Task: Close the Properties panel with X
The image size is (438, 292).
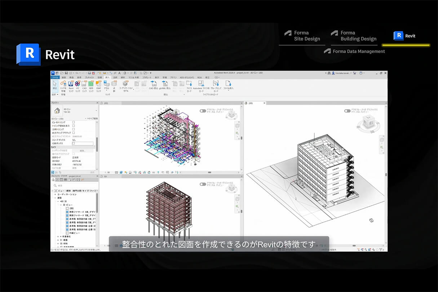Action: pyautogui.click(x=97, y=103)
